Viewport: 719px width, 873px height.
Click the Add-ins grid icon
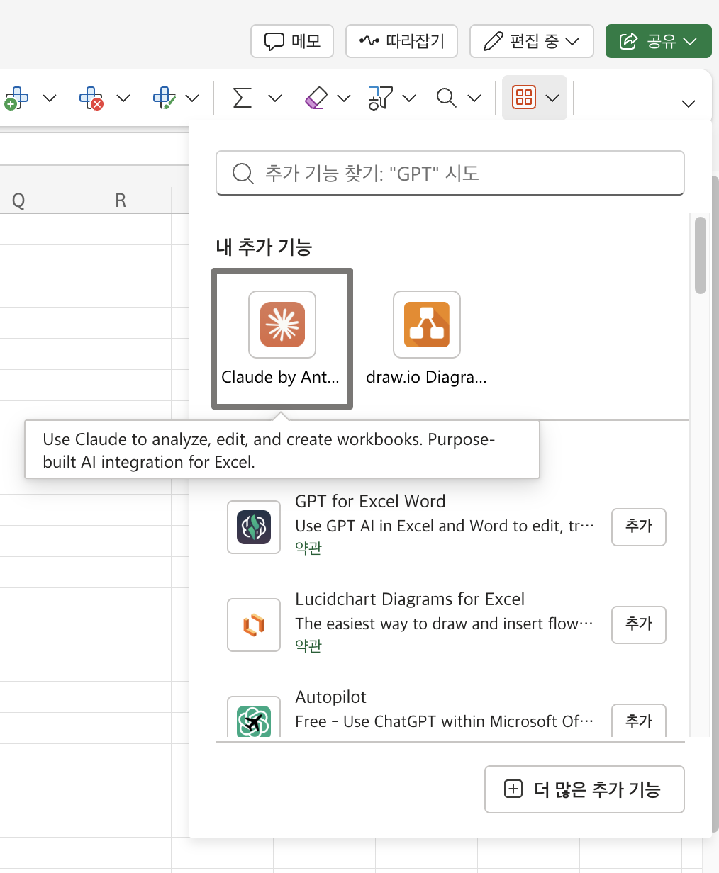pyautogui.click(x=524, y=97)
